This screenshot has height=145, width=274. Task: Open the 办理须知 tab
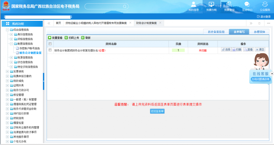click(x=259, y=32)
